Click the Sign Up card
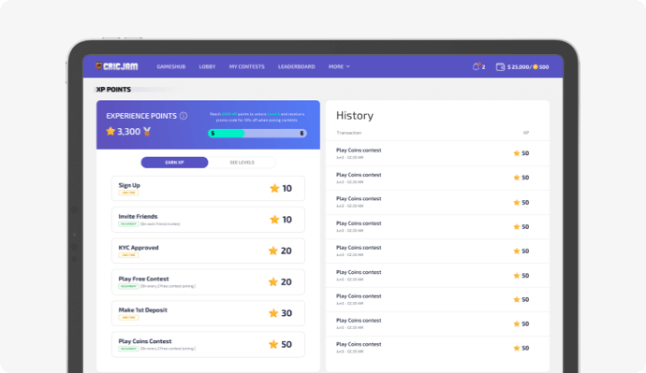This screenshot has width=646, height=373. pyautogui.click(x=208, y=188)
